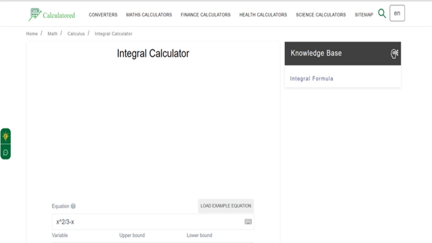Open the Science Calculators menu
Screen dimensions: 432x243
[x=321, y=14]
